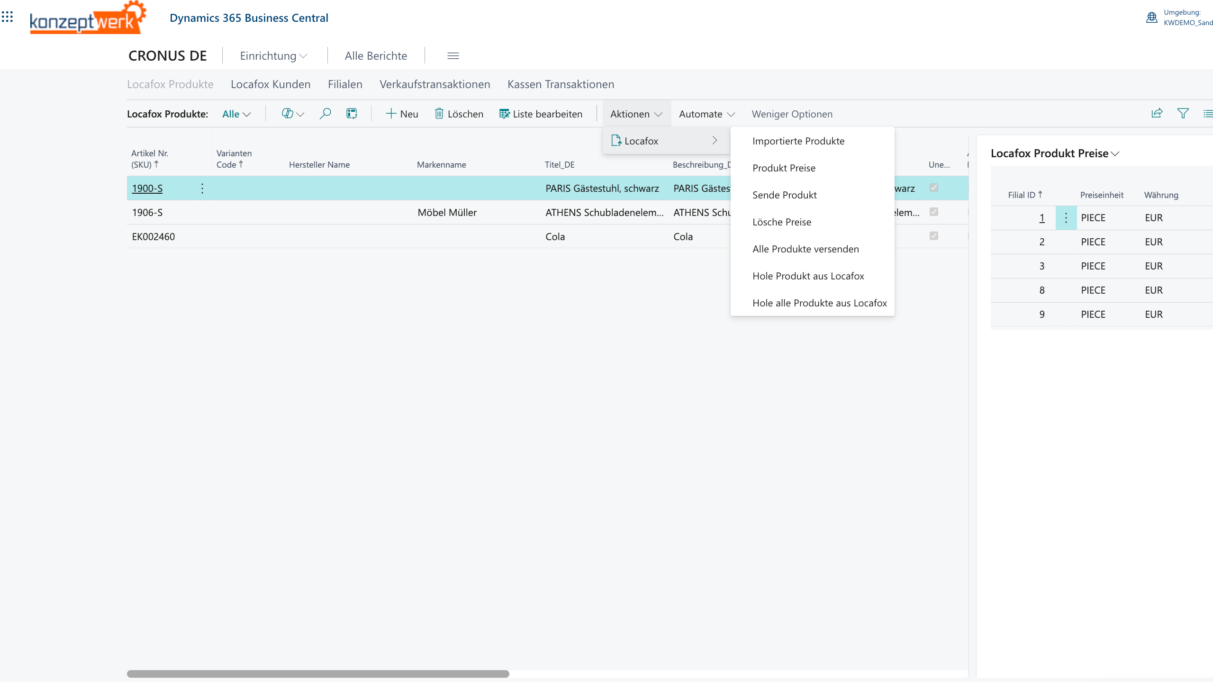Viewport: 1213px width, 682px height.
Task: Open the app launcher waffle icon
Action: click(x=8, y=18)
